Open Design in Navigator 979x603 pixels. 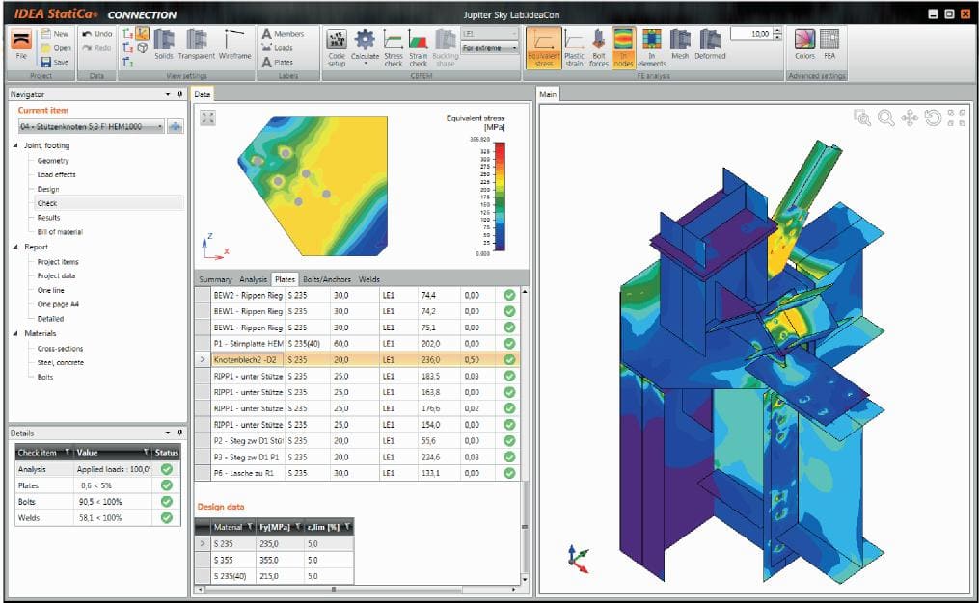click(x=48, y=190)
